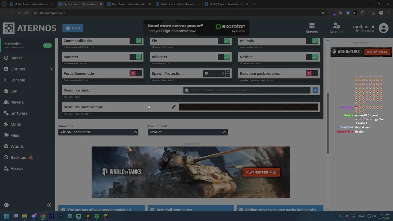Open the browser extensions puzzle icon

pos(363,13)
